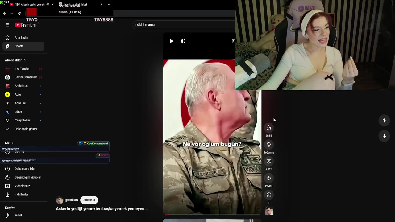Click the Videolarınız play icon
Screen dimensions: 395x222
coord(7,186)
